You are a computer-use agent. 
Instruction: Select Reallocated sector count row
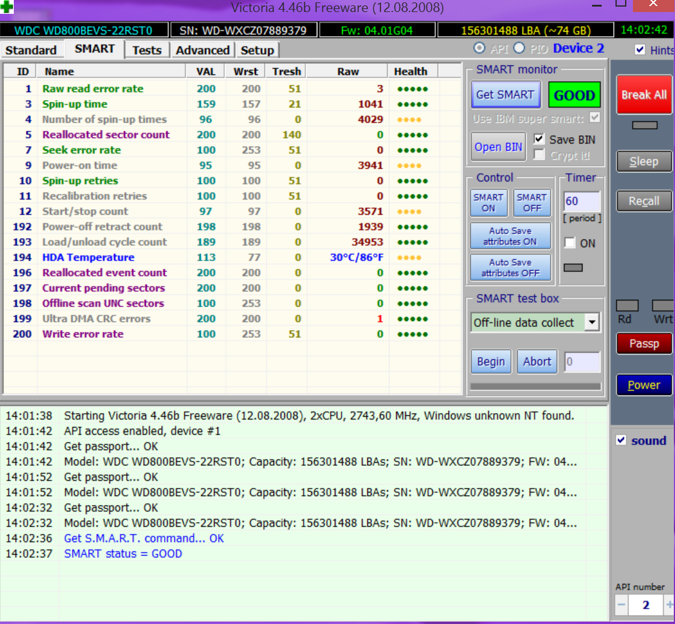pyautogui.click(x=233, y=135)
